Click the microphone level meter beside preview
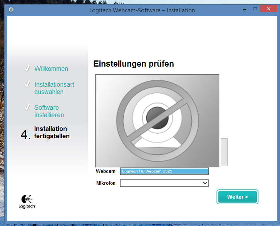The image size is (280, 226). [224, 152]
